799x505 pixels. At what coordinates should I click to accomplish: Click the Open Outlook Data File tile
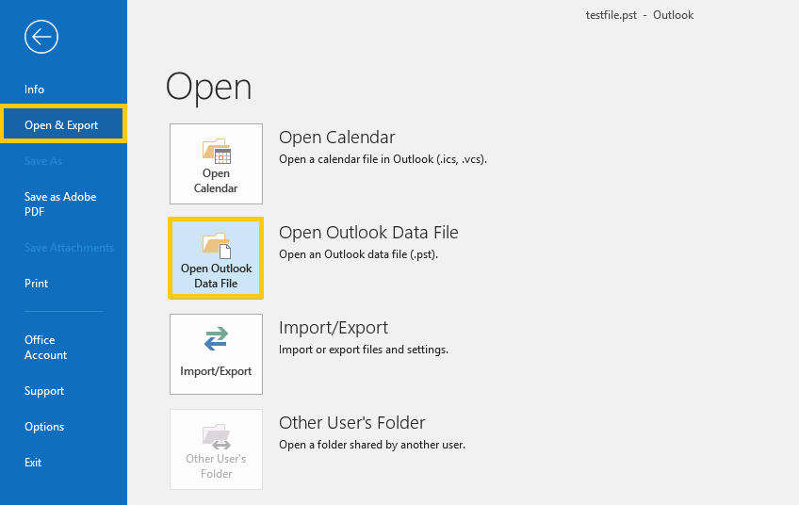coord(216,258)
